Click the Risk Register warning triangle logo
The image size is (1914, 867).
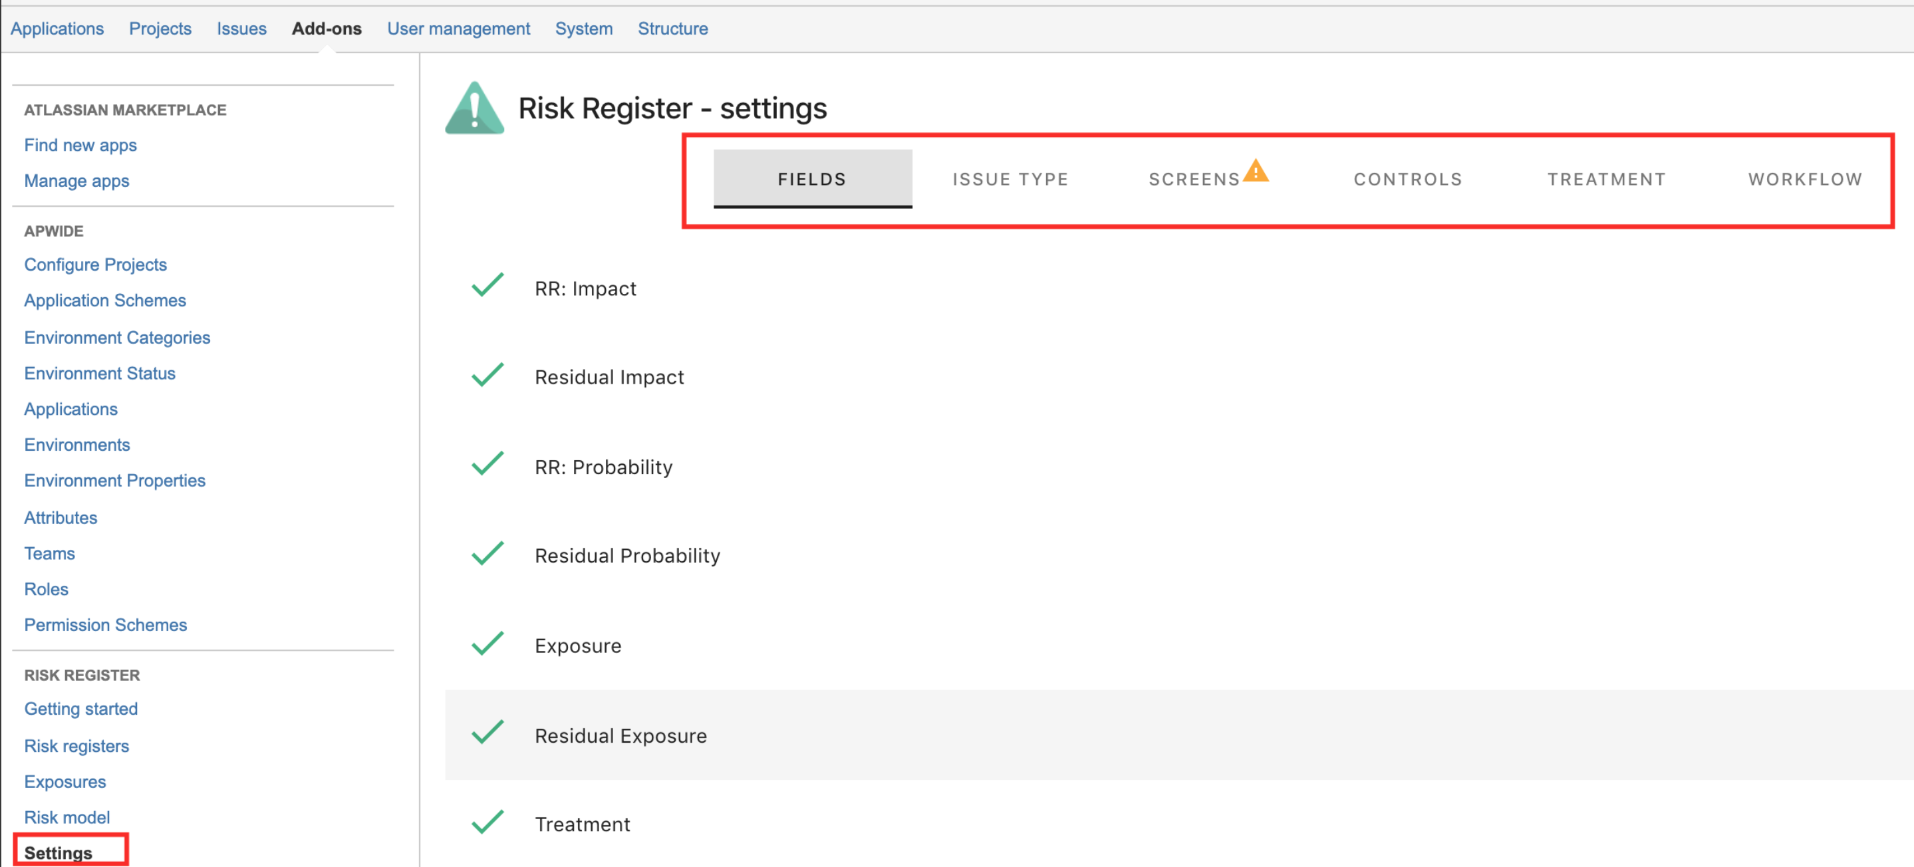pos(474,108)
